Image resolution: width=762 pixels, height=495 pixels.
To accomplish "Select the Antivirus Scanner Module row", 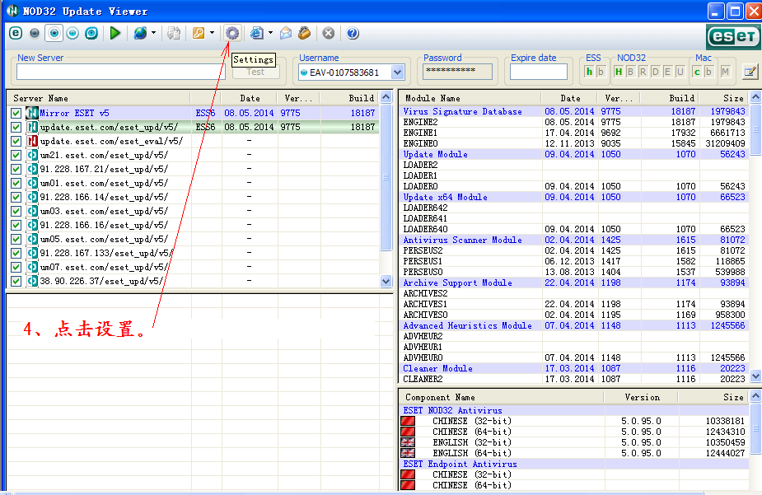I will [574, 240].
